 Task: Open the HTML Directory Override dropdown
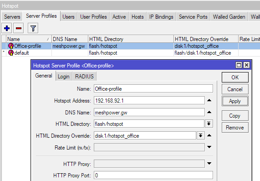[201, 135]
